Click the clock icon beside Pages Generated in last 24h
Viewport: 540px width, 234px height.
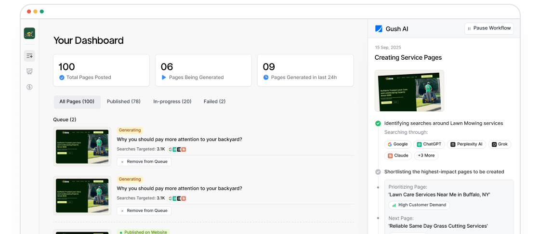click(x=266, y=78)
